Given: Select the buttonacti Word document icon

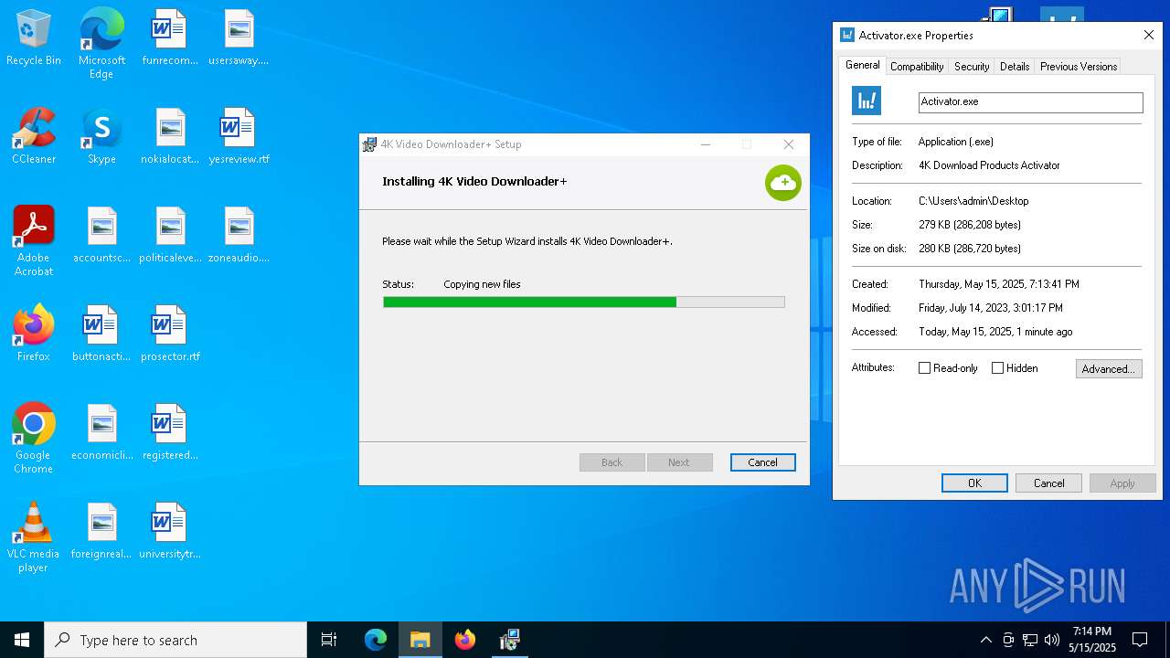Looking at the screenshot, I should (x=101, y=334).
